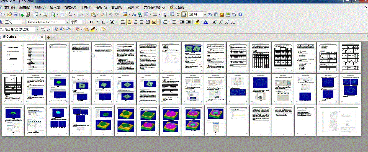The height and width of the screenshot is (152, 368).
Task: Insert hyperlink with globe icon
Action: click(140, 14)
